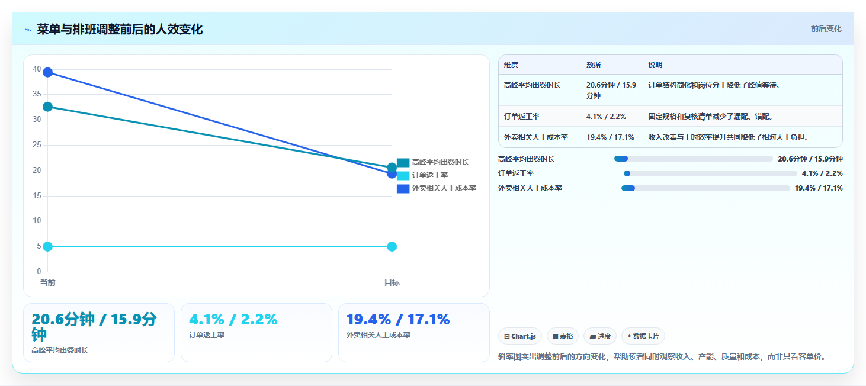Screen dimensions: 866x386
Task: Click the footer text starting with 斜率图突出调整前后
Action: [x=662, y=356]
